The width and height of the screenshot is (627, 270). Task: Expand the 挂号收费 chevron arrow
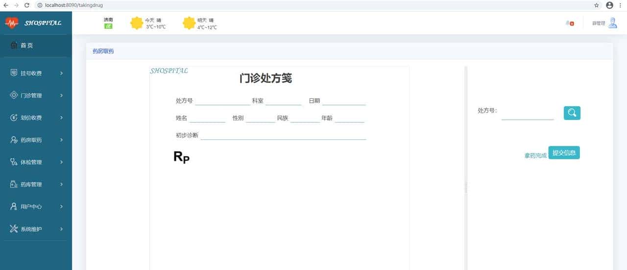click(x=61, y=73)
